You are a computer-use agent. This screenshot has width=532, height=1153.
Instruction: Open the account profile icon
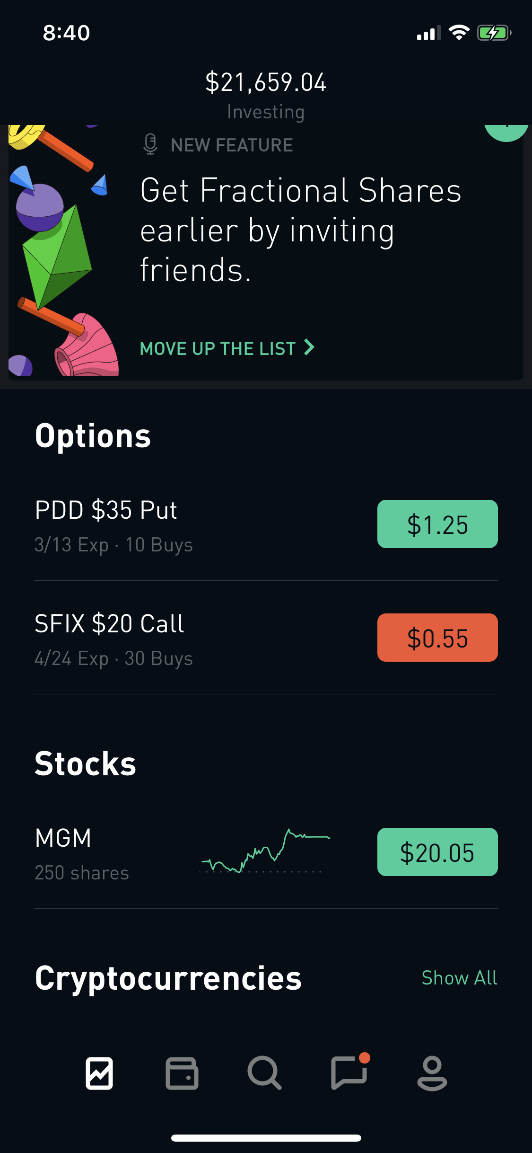(432, 1073)
